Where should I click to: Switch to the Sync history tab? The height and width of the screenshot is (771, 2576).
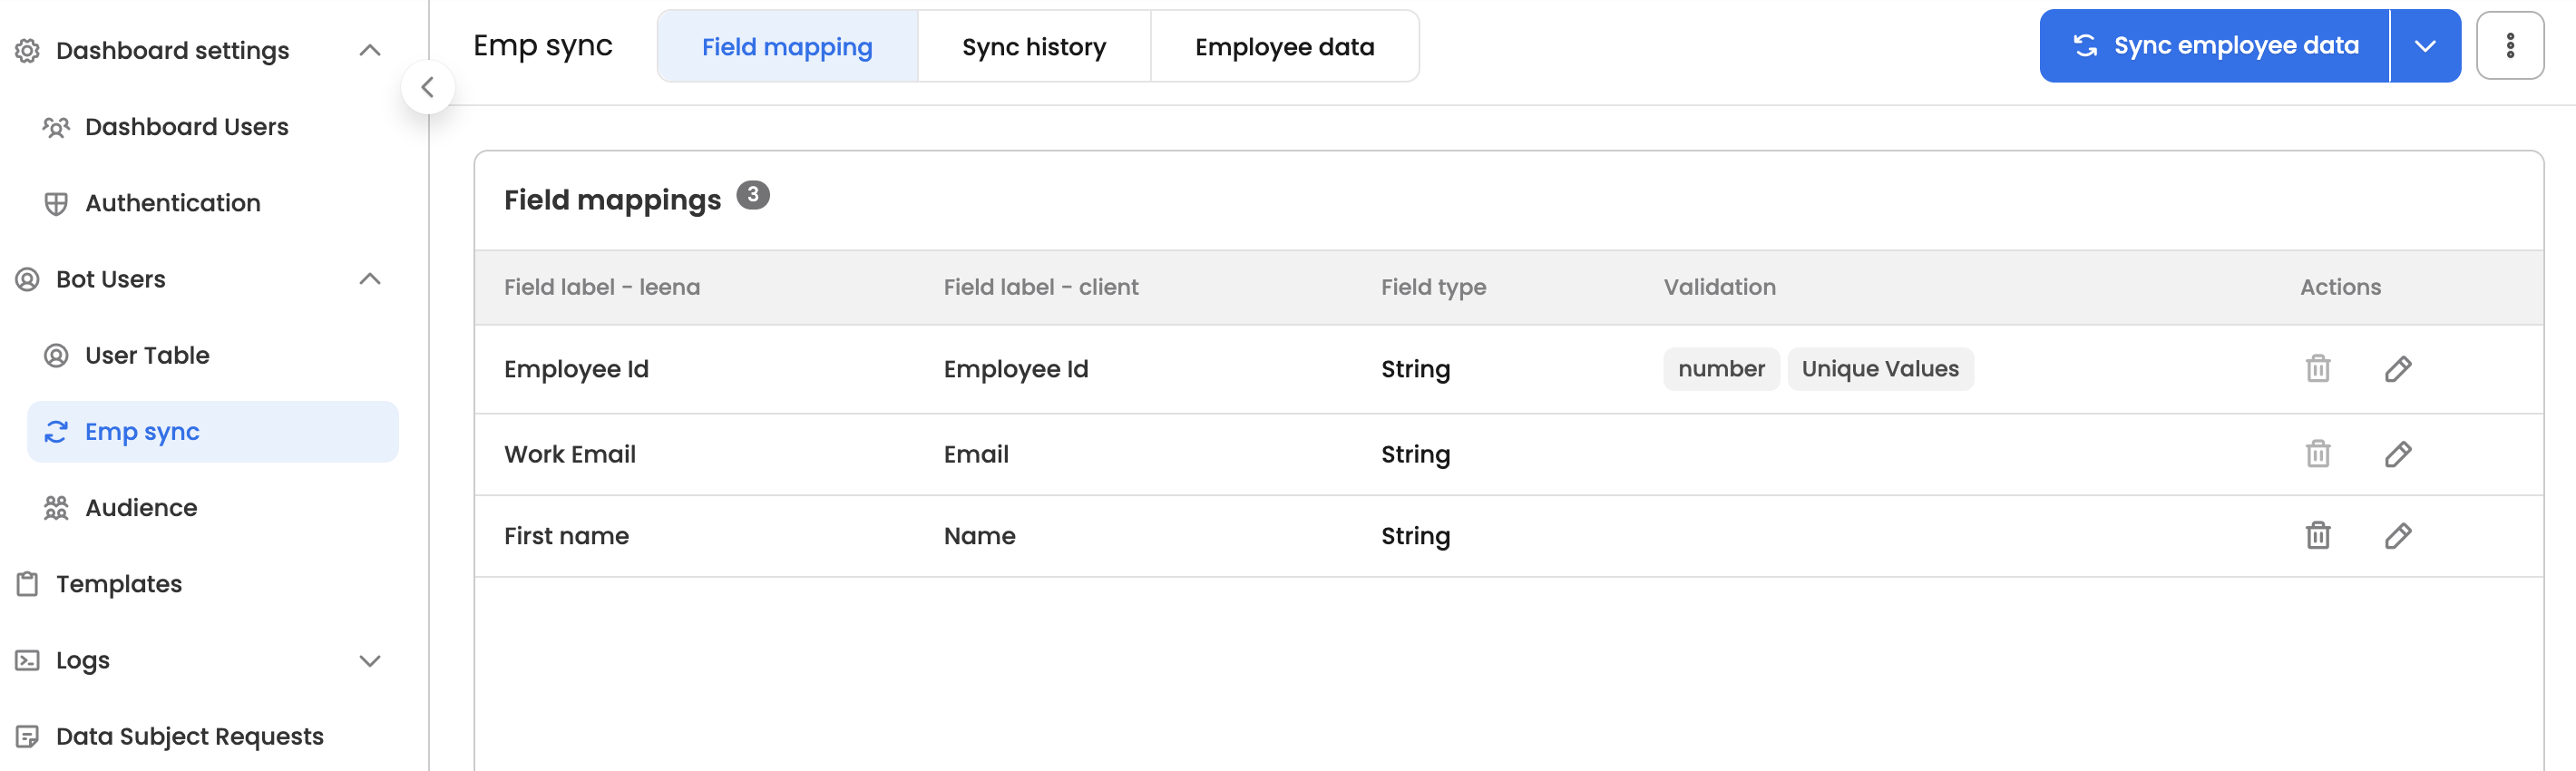[1033, 47]
